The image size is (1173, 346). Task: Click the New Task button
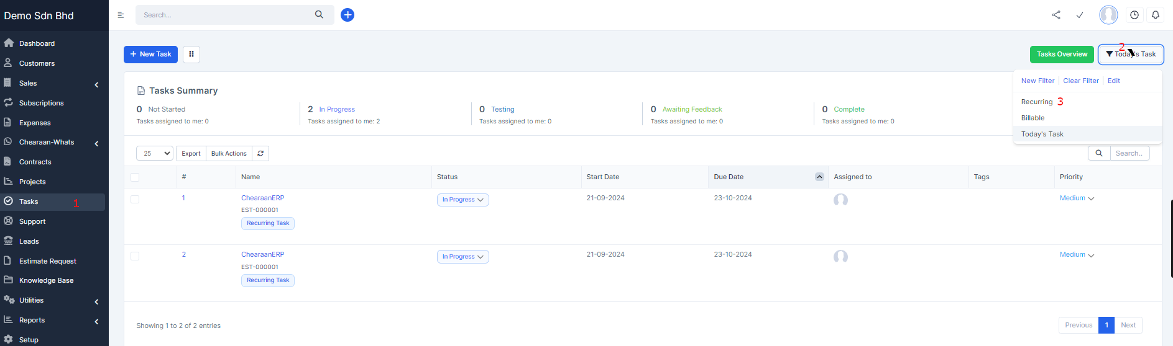pyautogui.click(x=150, y=55)
